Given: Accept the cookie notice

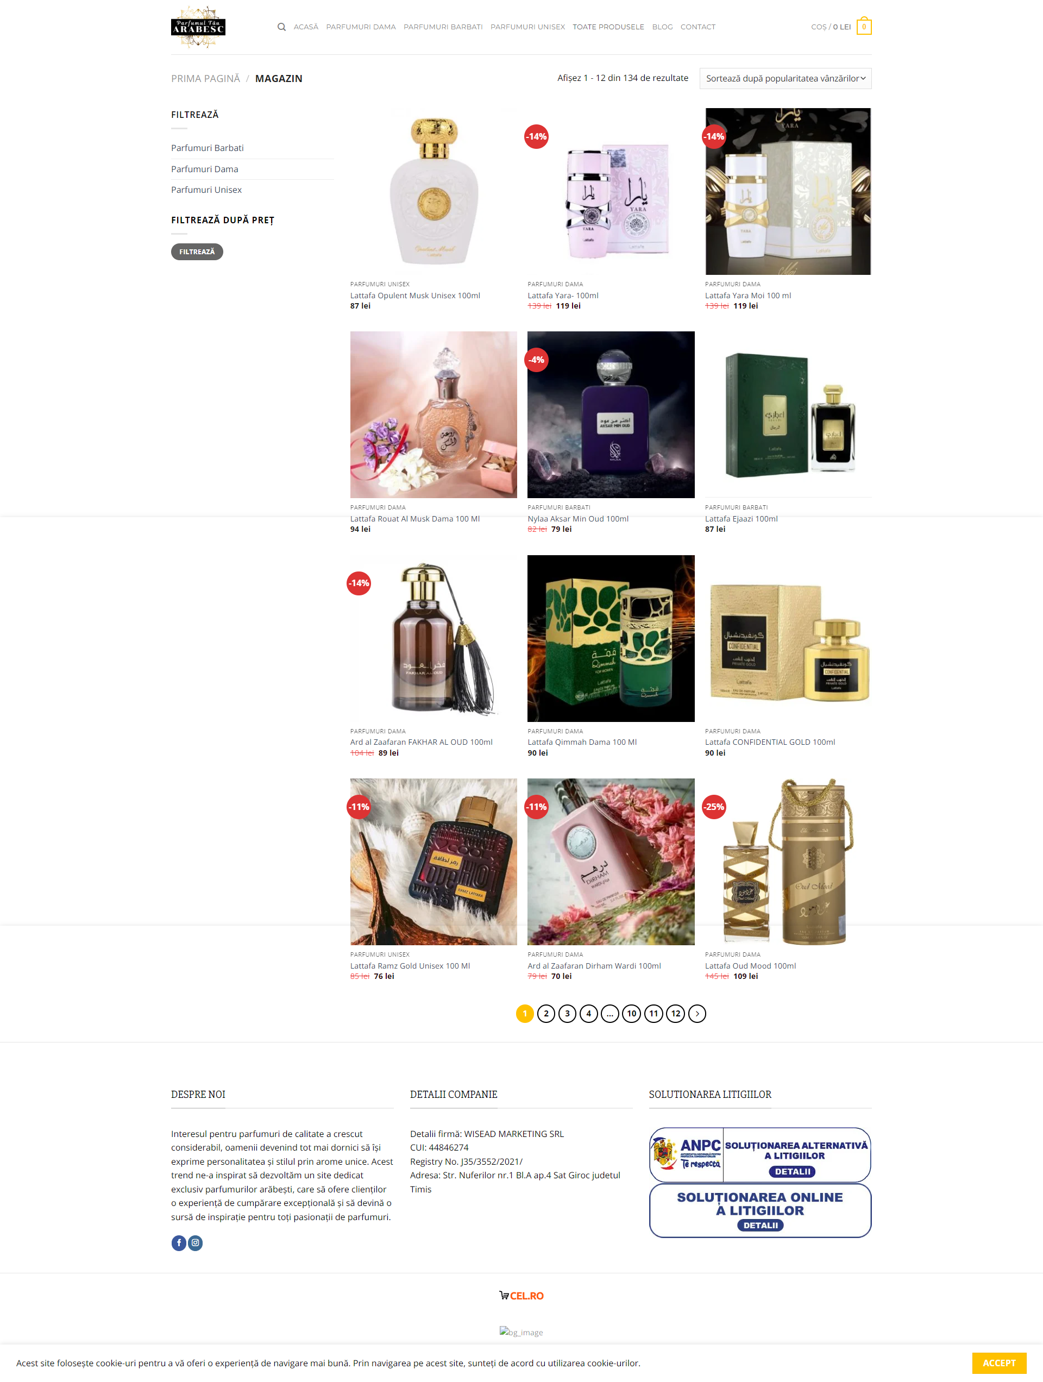Looking at the screenshot, I should pos(998,1363).
